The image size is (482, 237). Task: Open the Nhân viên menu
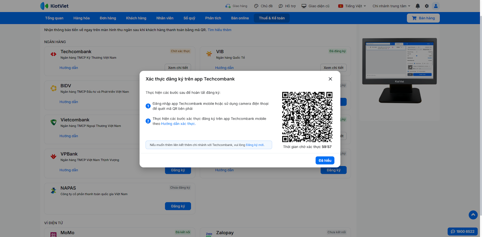[165, 18]
